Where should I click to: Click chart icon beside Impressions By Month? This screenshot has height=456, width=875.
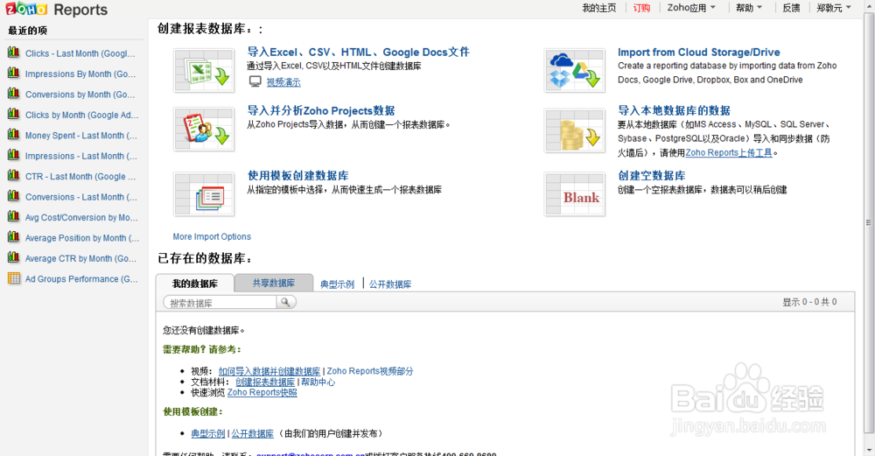tap(13, 74)
